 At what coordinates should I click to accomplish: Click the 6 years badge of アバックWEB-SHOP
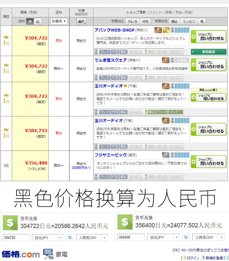pos(158,30)
